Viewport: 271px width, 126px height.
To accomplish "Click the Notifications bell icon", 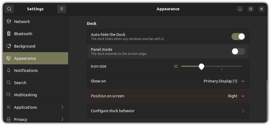I will pyautogui.click(x=9, y=71).
